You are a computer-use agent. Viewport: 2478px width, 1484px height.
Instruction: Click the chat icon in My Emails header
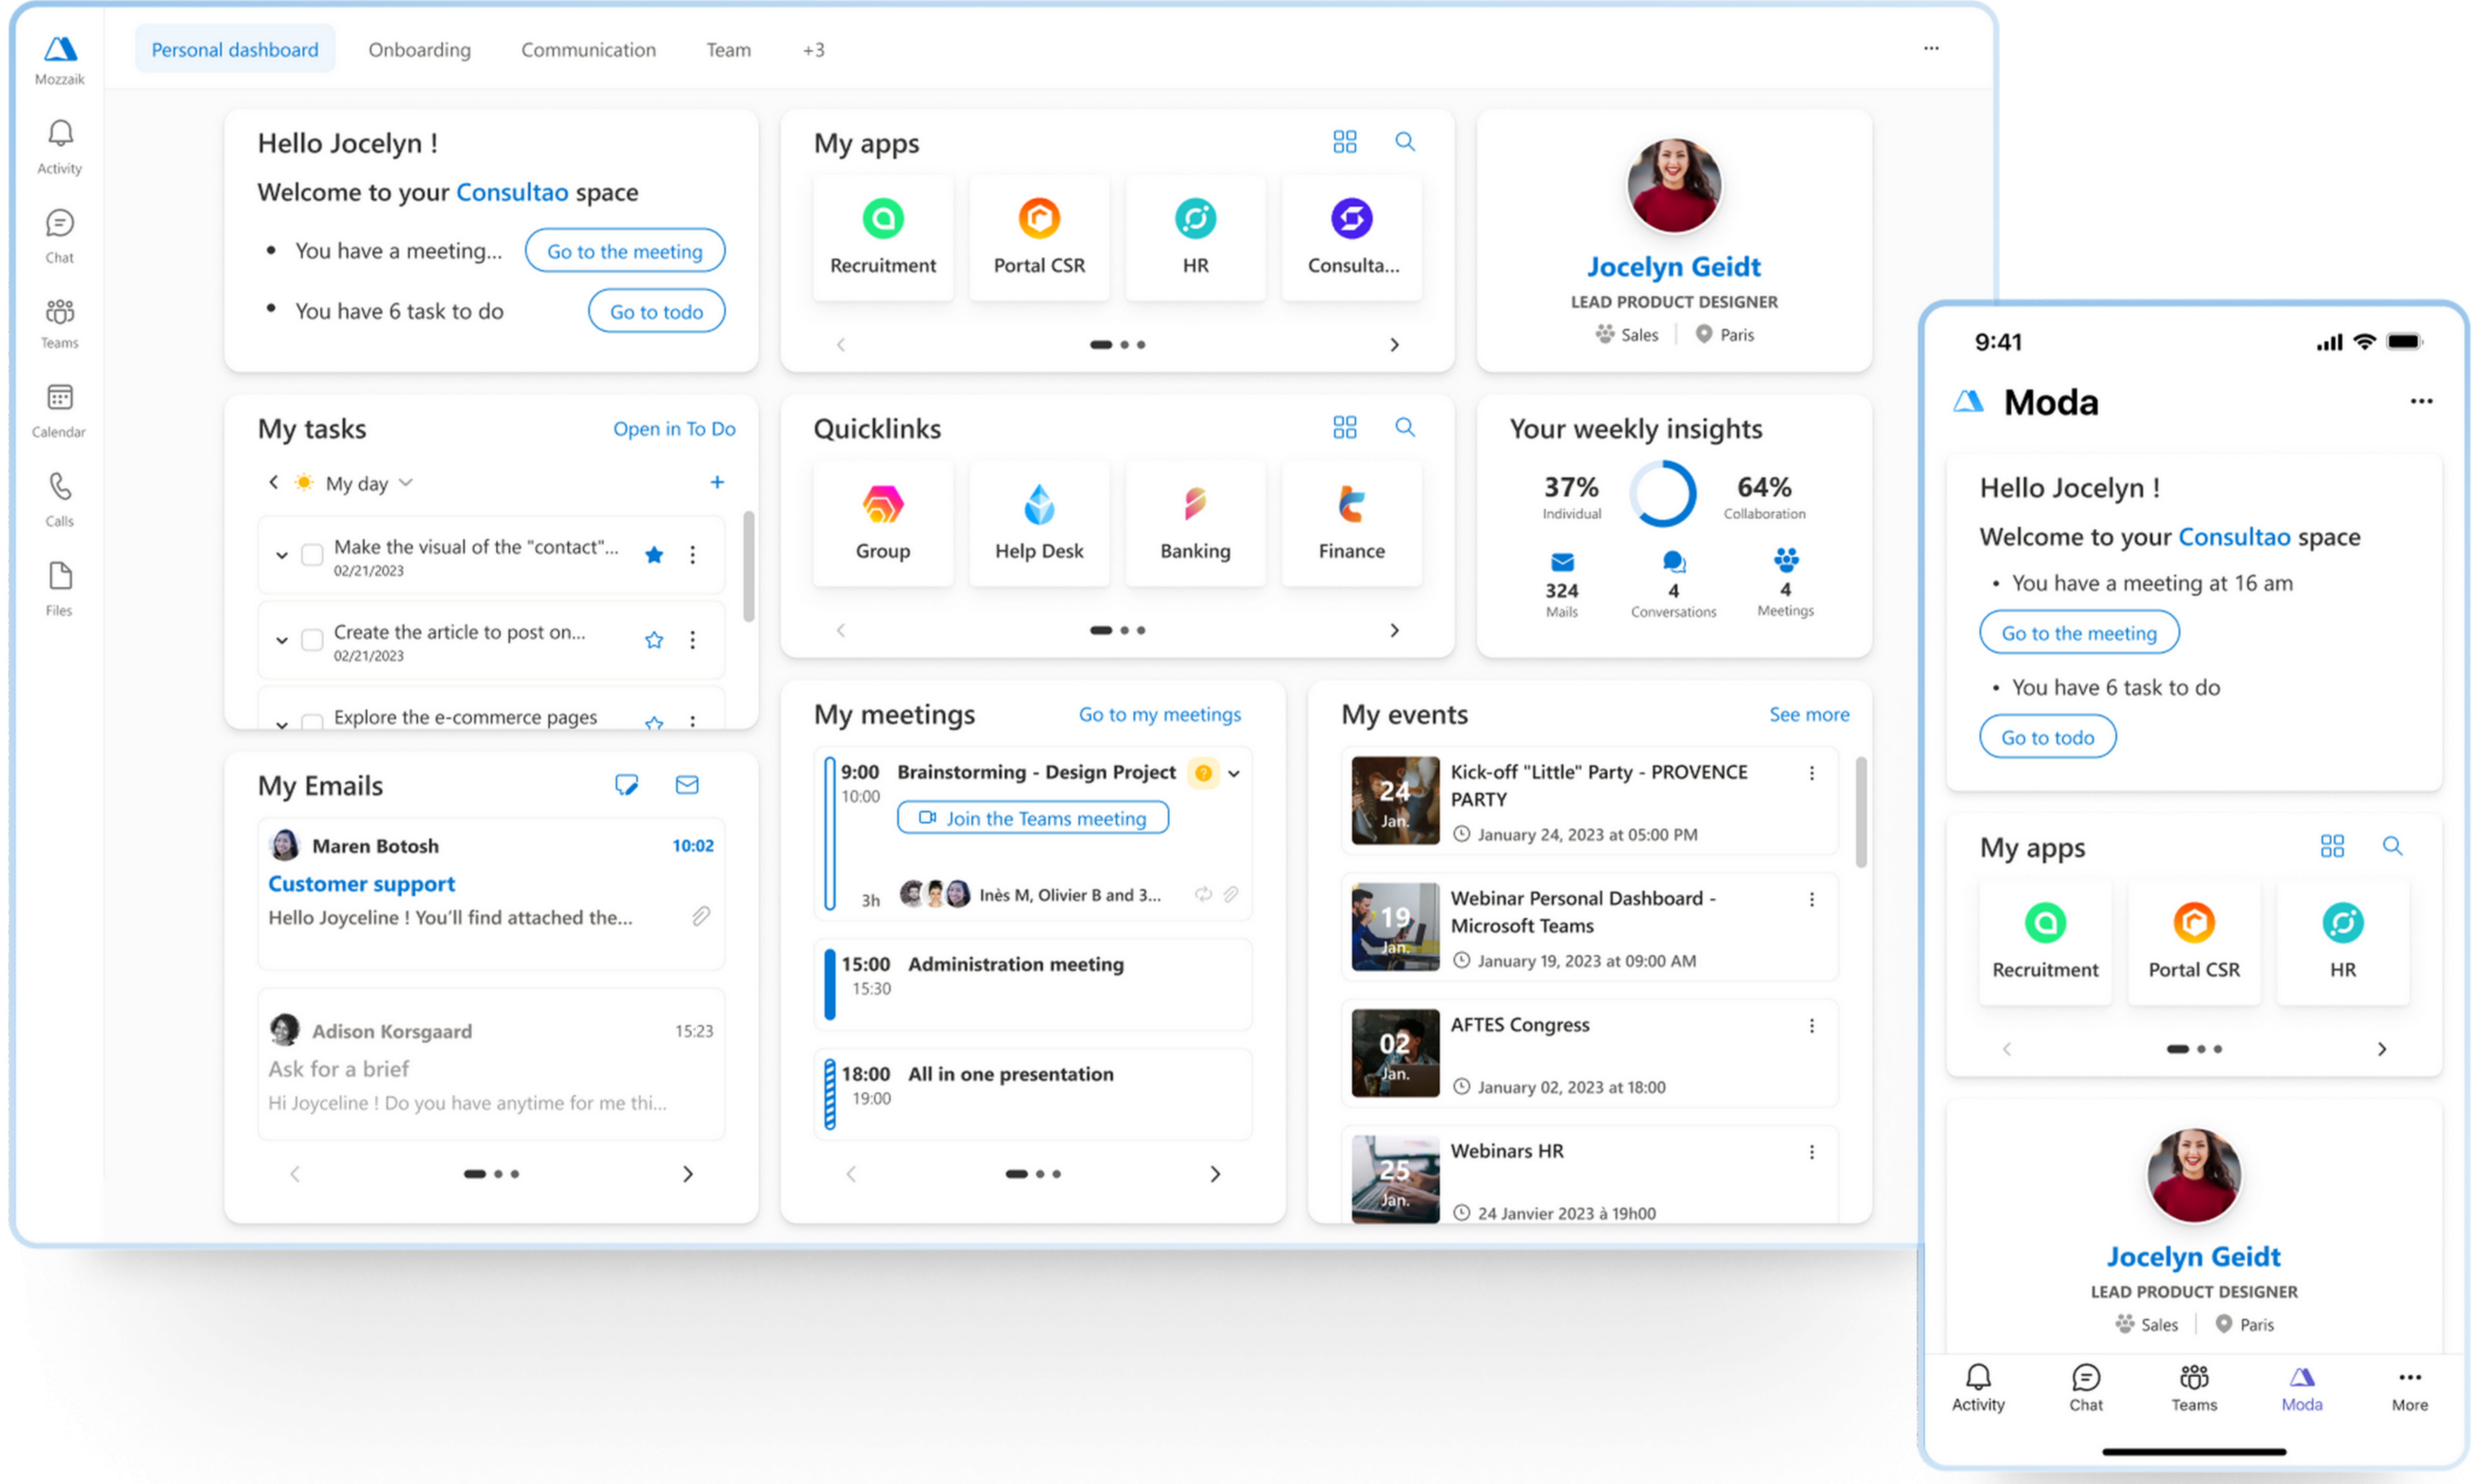point(627,785)
